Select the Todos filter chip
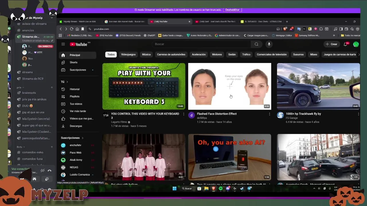Screen dimensions: 367x206 tap(111, 54)
